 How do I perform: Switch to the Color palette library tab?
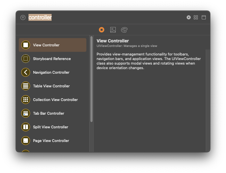point(124,30)
